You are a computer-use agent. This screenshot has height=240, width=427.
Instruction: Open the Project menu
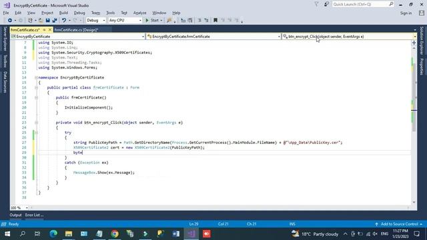tap(47, 13)
